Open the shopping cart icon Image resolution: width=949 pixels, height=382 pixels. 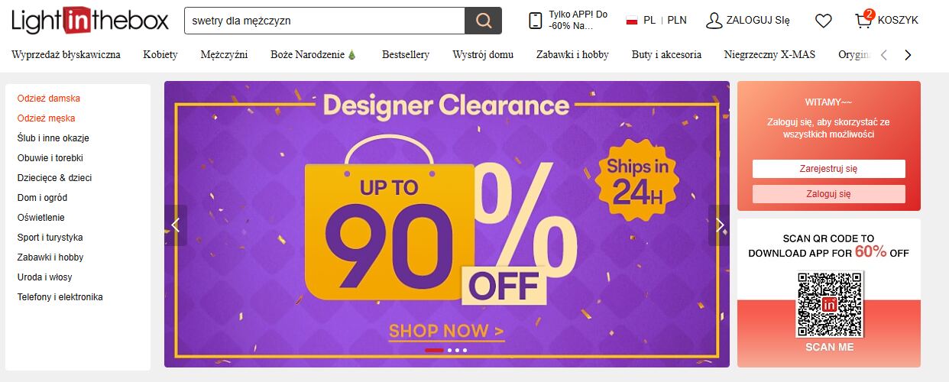[x=864, y=20]
